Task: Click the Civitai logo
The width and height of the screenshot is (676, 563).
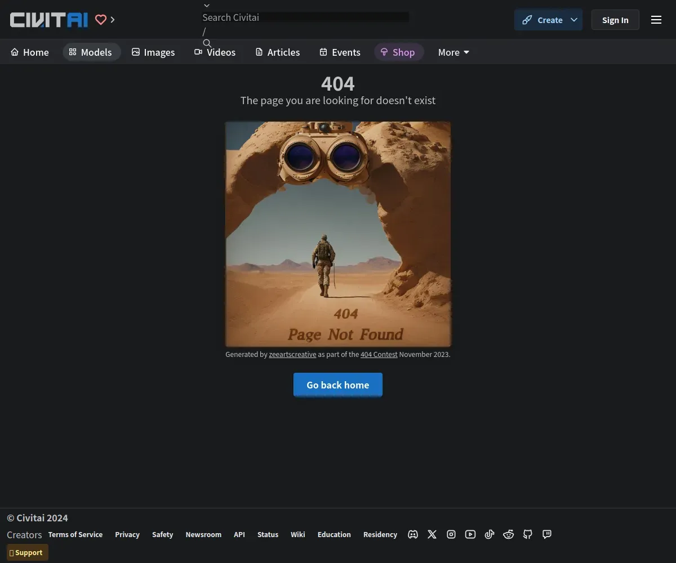Action: (x=49, y=20)
